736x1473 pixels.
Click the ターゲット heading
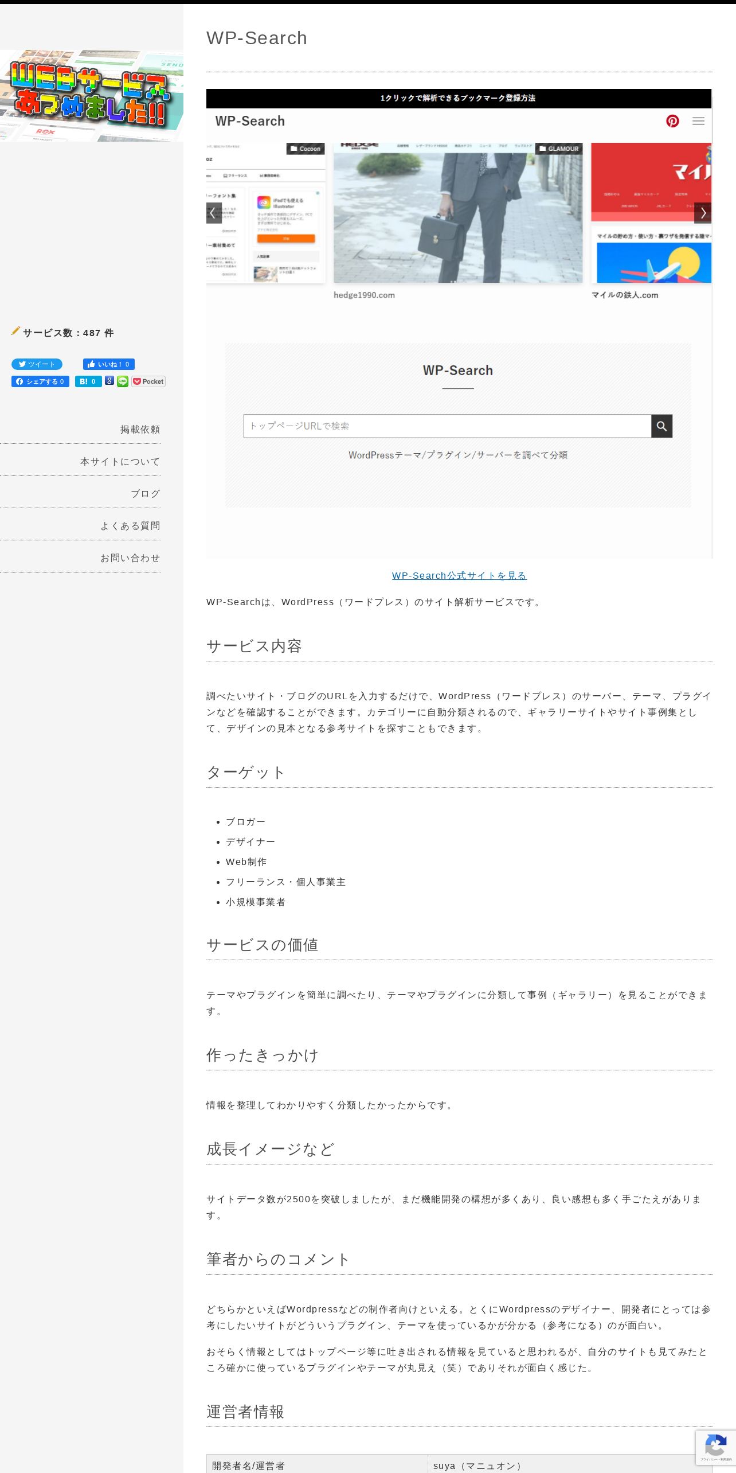[x=246, y=772]
